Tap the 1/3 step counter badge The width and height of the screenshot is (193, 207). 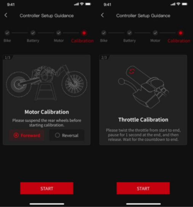(x=8, y=57)
